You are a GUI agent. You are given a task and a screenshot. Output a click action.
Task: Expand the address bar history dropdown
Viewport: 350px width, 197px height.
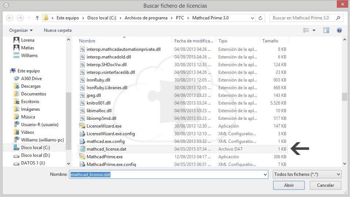(x=252, y=18)
